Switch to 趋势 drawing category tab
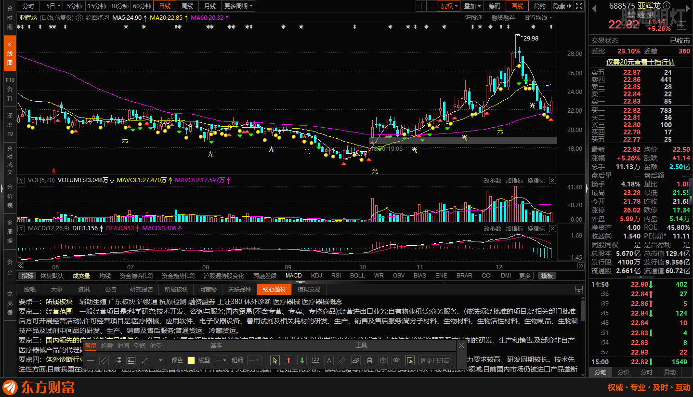The height and width of the screenshot is (397, 693). click(107, 345)
